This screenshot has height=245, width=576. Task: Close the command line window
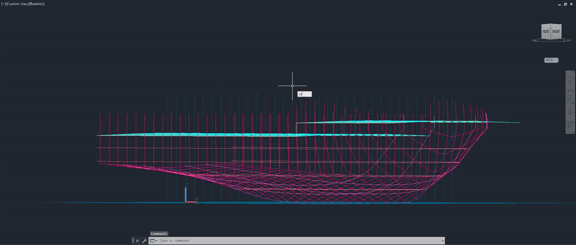click(138, 241)
